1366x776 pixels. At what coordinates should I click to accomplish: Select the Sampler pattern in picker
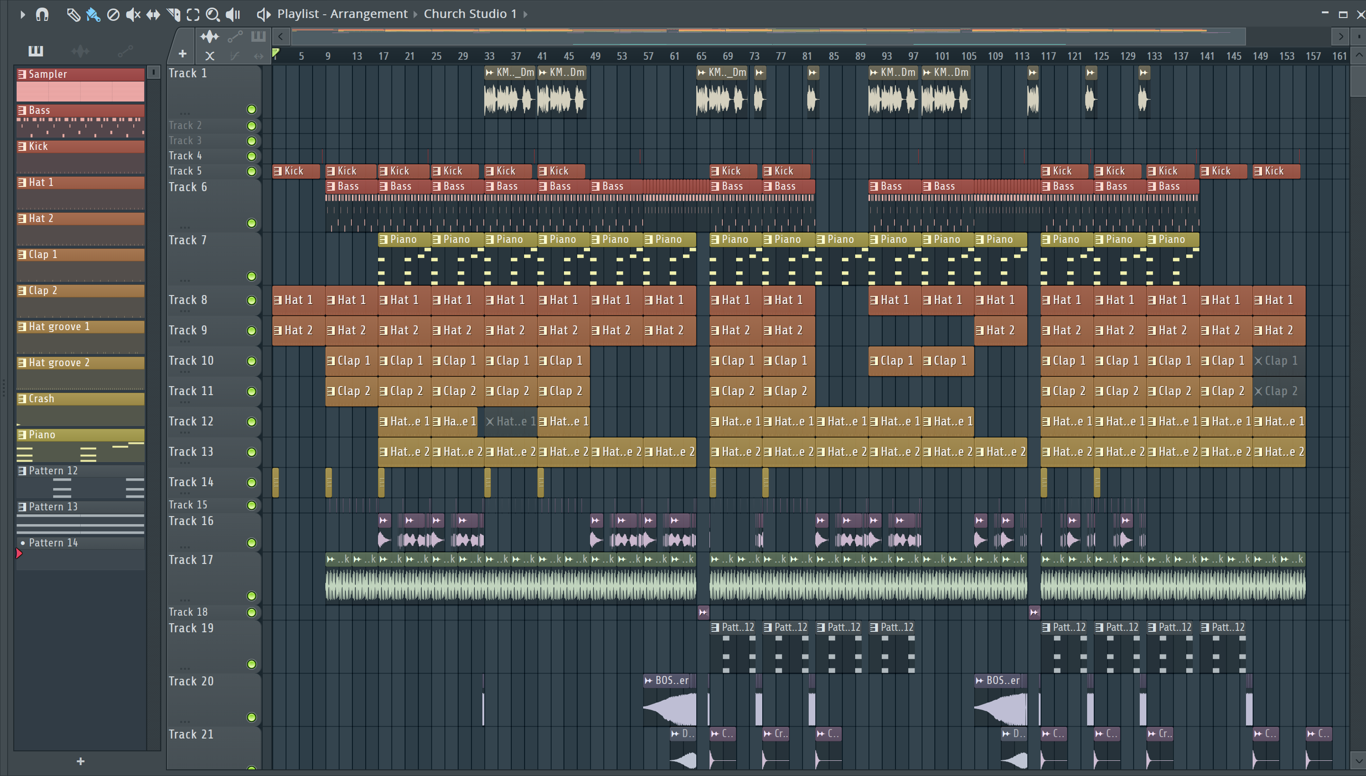81,85
